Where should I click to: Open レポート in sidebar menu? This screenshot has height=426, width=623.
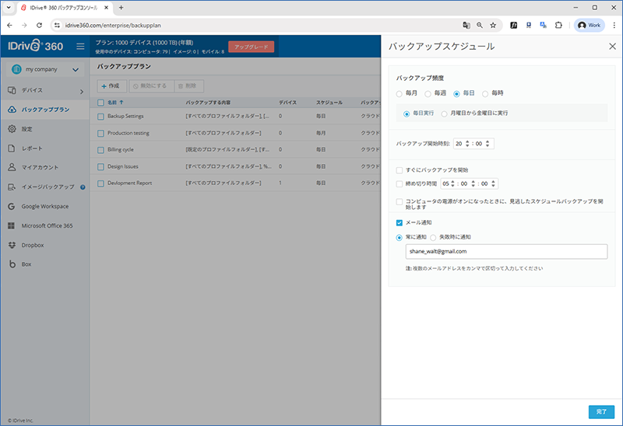pos(33,148)
